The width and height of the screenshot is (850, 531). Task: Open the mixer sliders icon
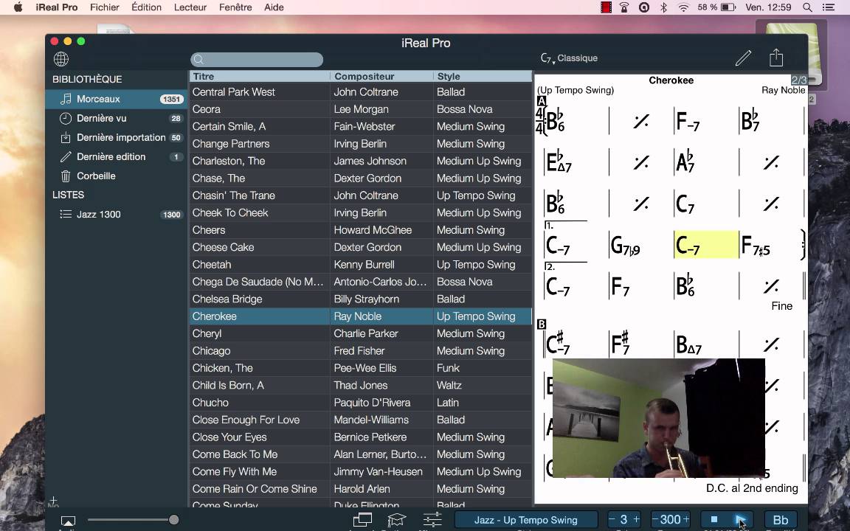[x=432, y=520]
